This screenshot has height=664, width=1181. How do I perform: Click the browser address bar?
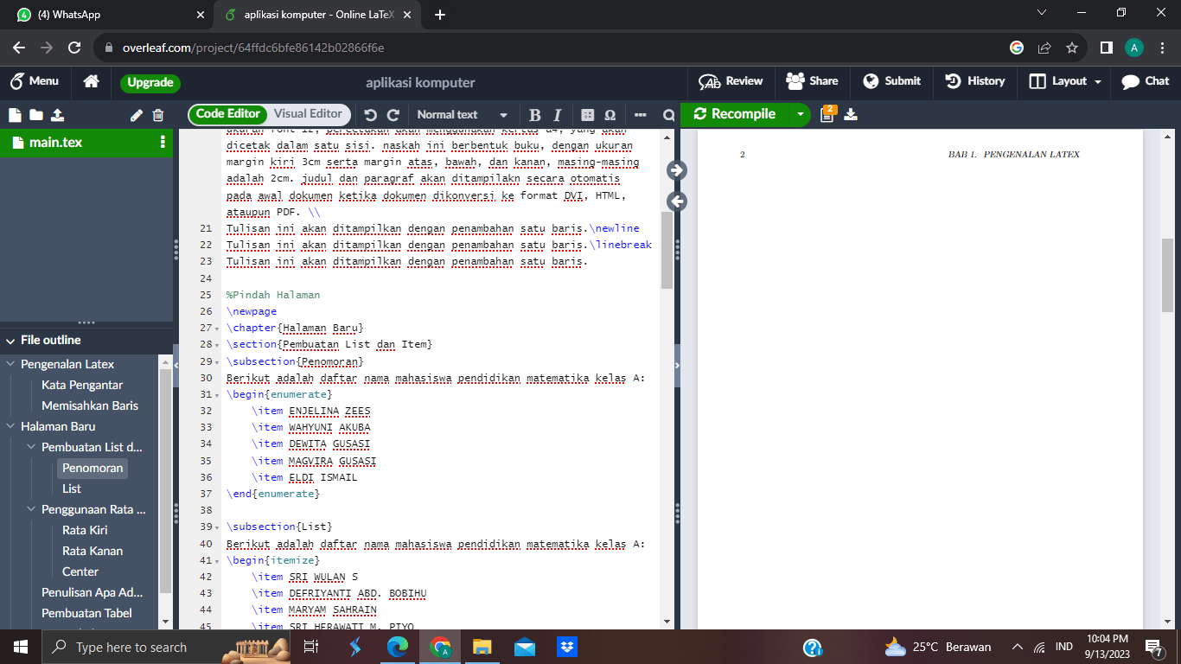553,48
